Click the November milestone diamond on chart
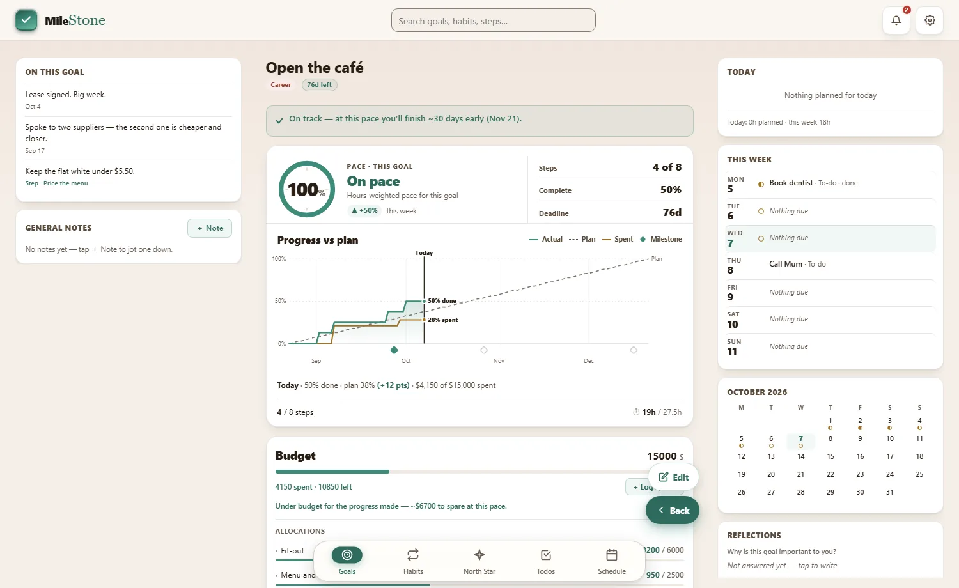This screenshot has width=959, height=588. click(x=484, y=350)
